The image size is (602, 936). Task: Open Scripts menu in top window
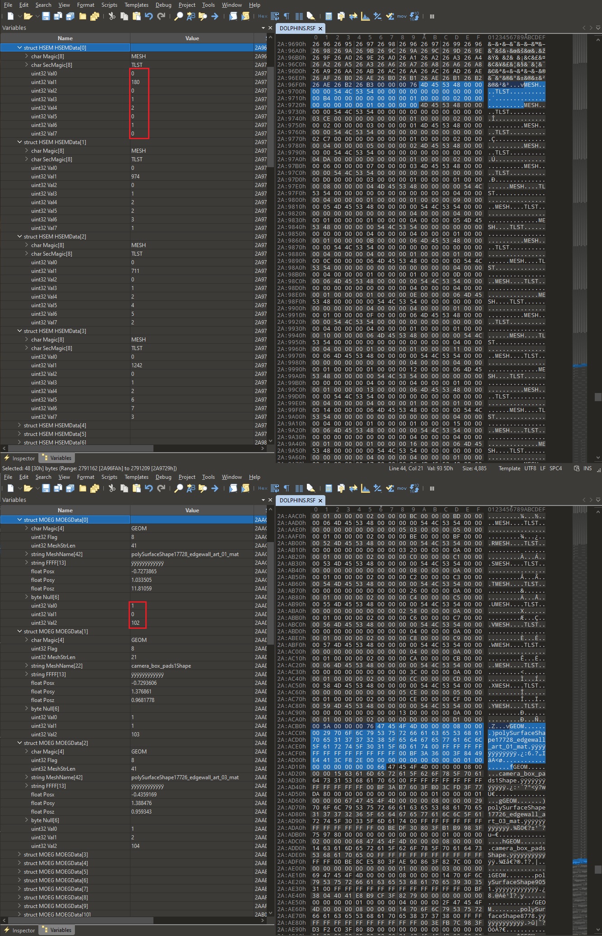tap(109, 5)
